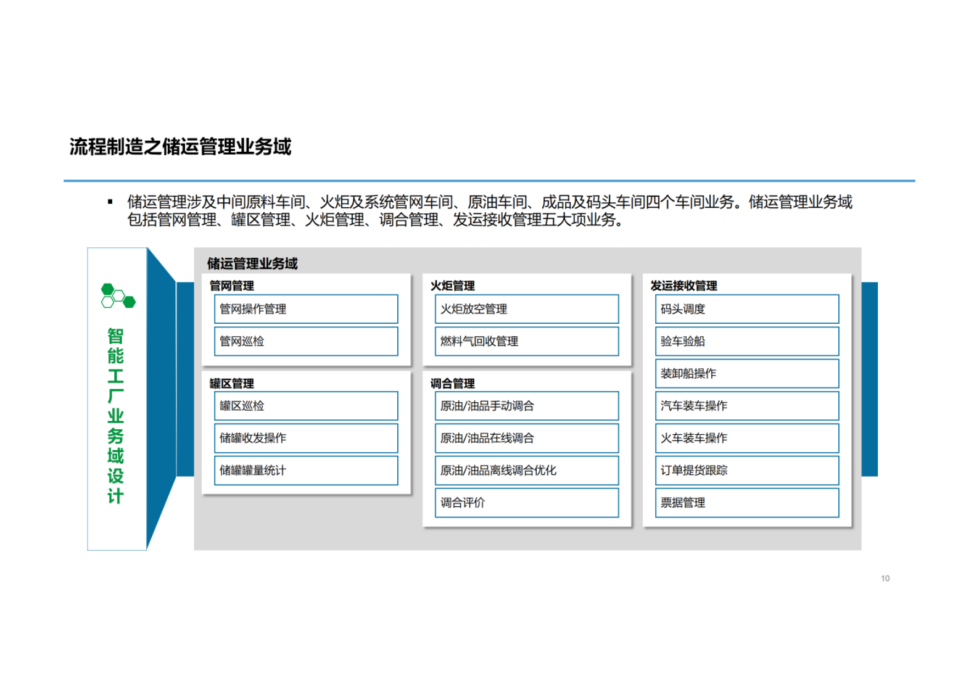
Task: Select the 管网操作管理 box
Action: [306, 309]
